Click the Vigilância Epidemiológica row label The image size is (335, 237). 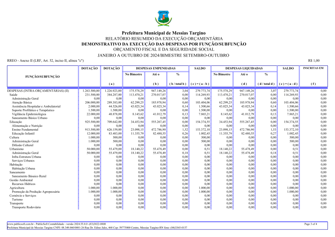point(29,114)
